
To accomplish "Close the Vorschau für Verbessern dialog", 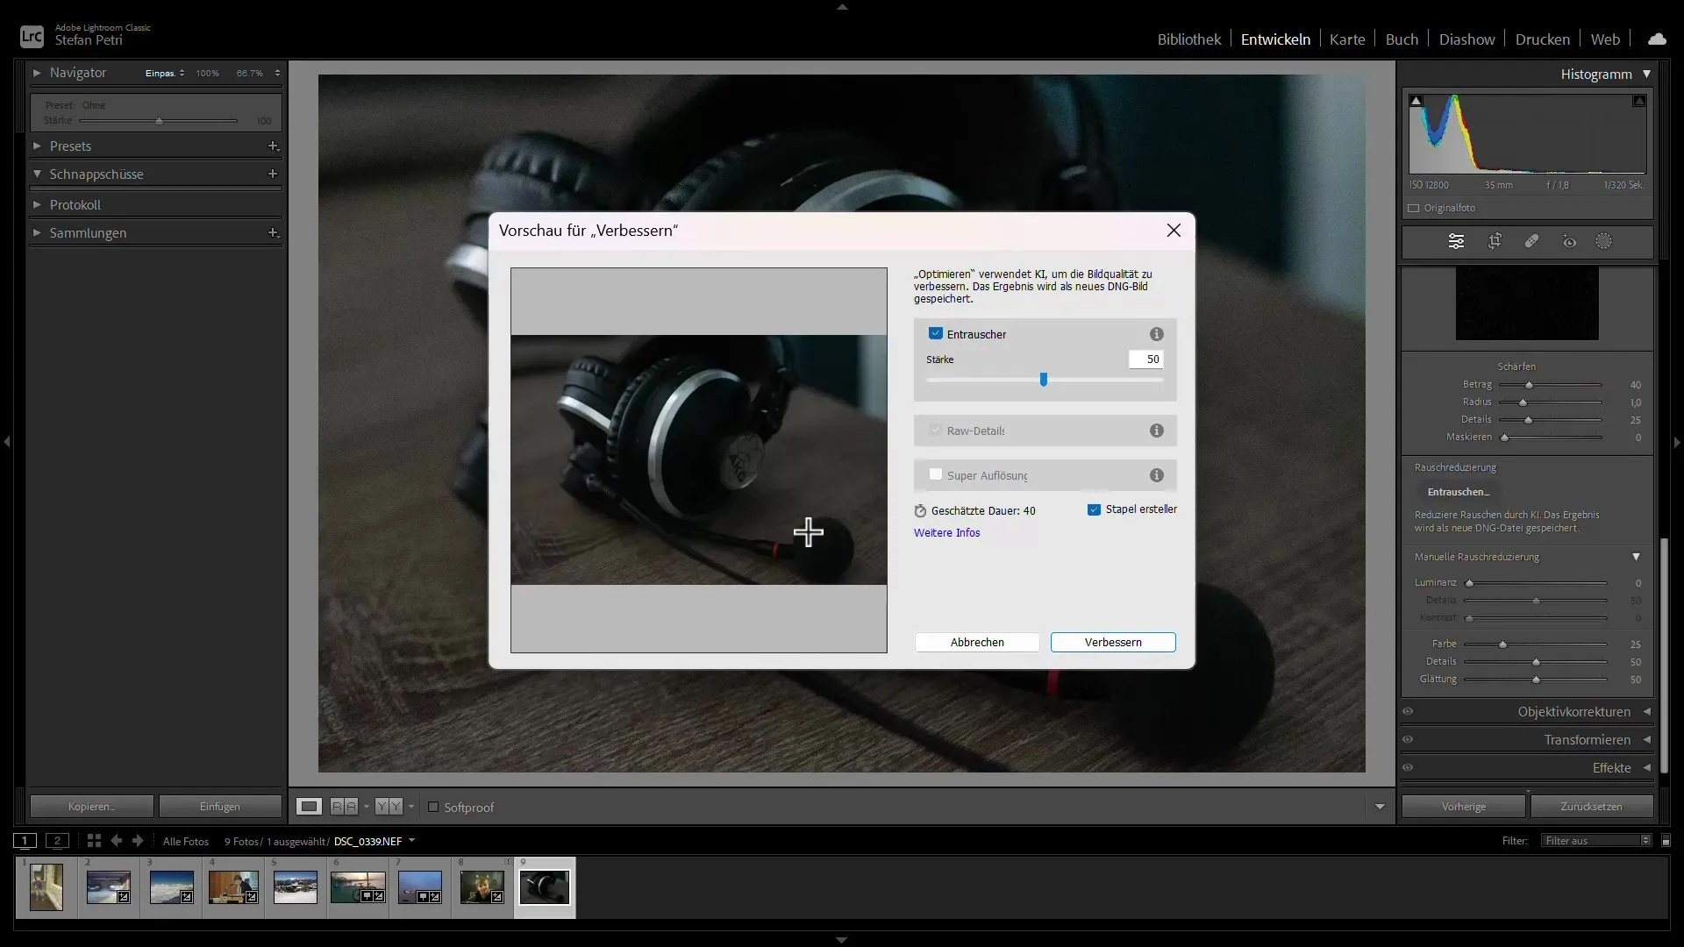I will 1174,230.
